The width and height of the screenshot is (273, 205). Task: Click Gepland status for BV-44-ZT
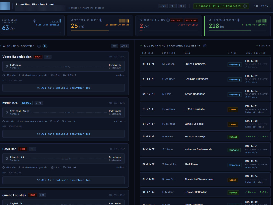(x=234, y=150)
